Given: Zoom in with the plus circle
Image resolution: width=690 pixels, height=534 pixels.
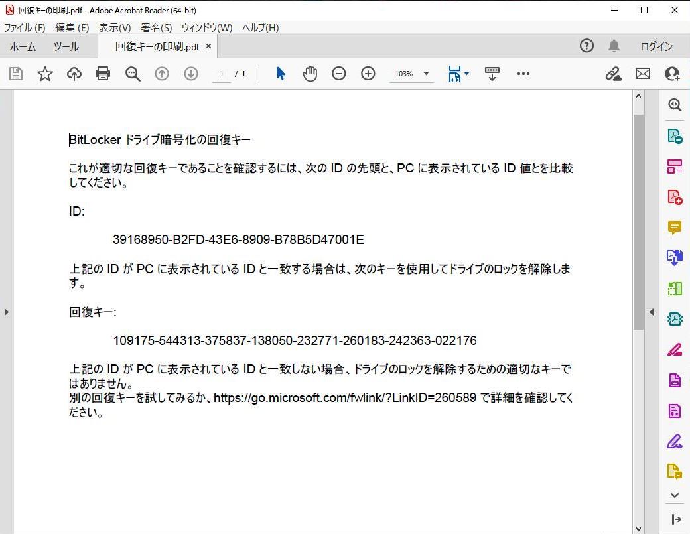Looking at the screenshot, I should click(x=368, y=74).
